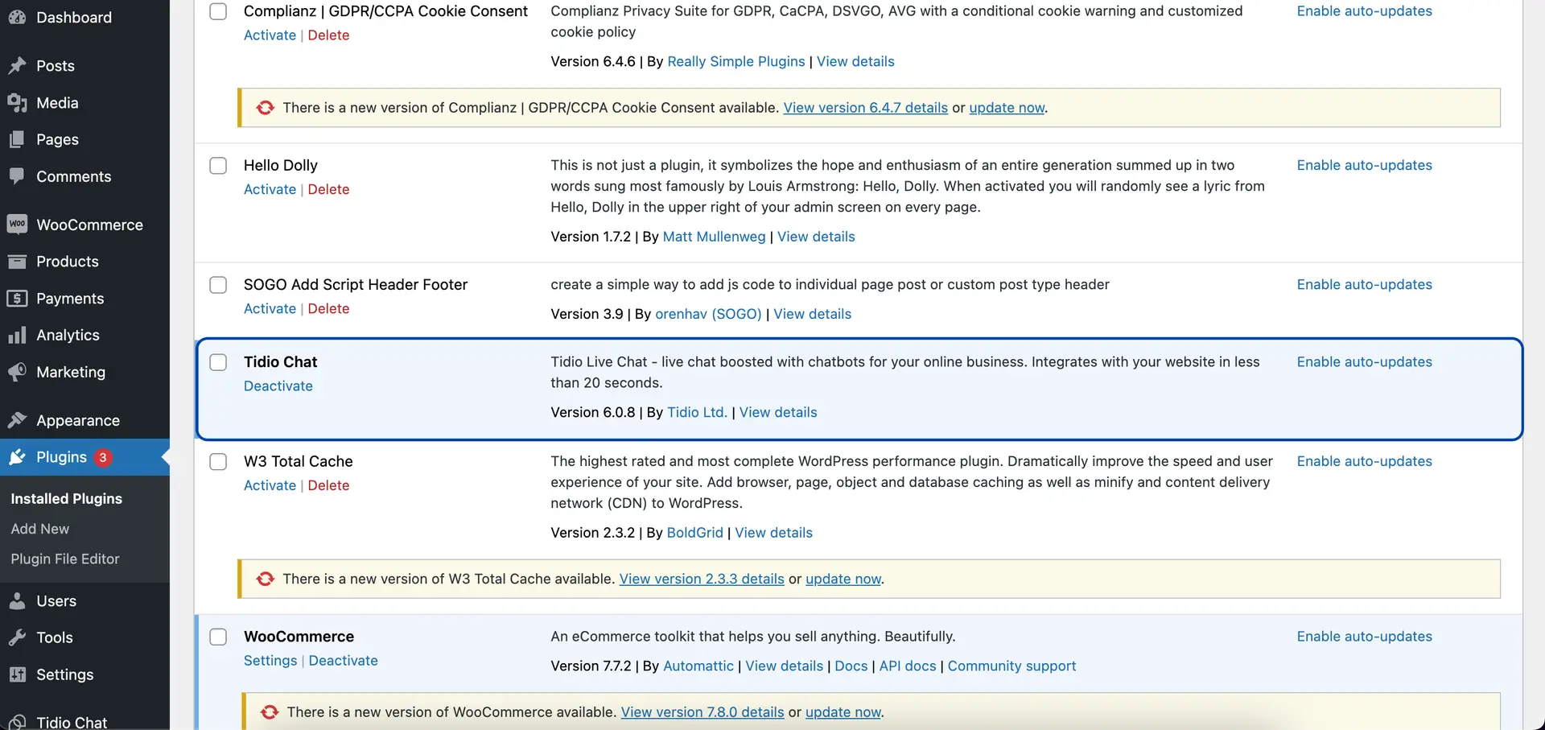Delete the Hello Dolly plugin
Image resolution: width=1545 pixels, height=730 pixels.
pos(328,189)
